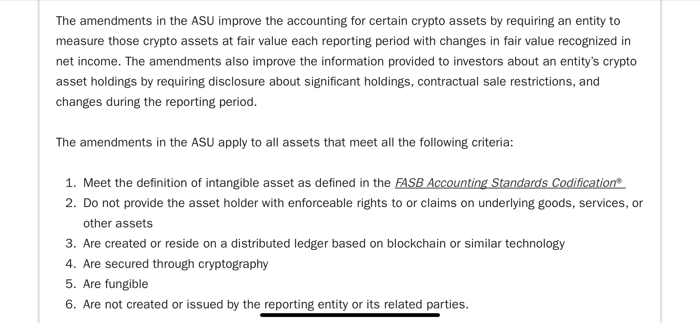Viewport: 700px width, 323px height.
Task: Click the list number 2 marker
Action: click(71, 203)
